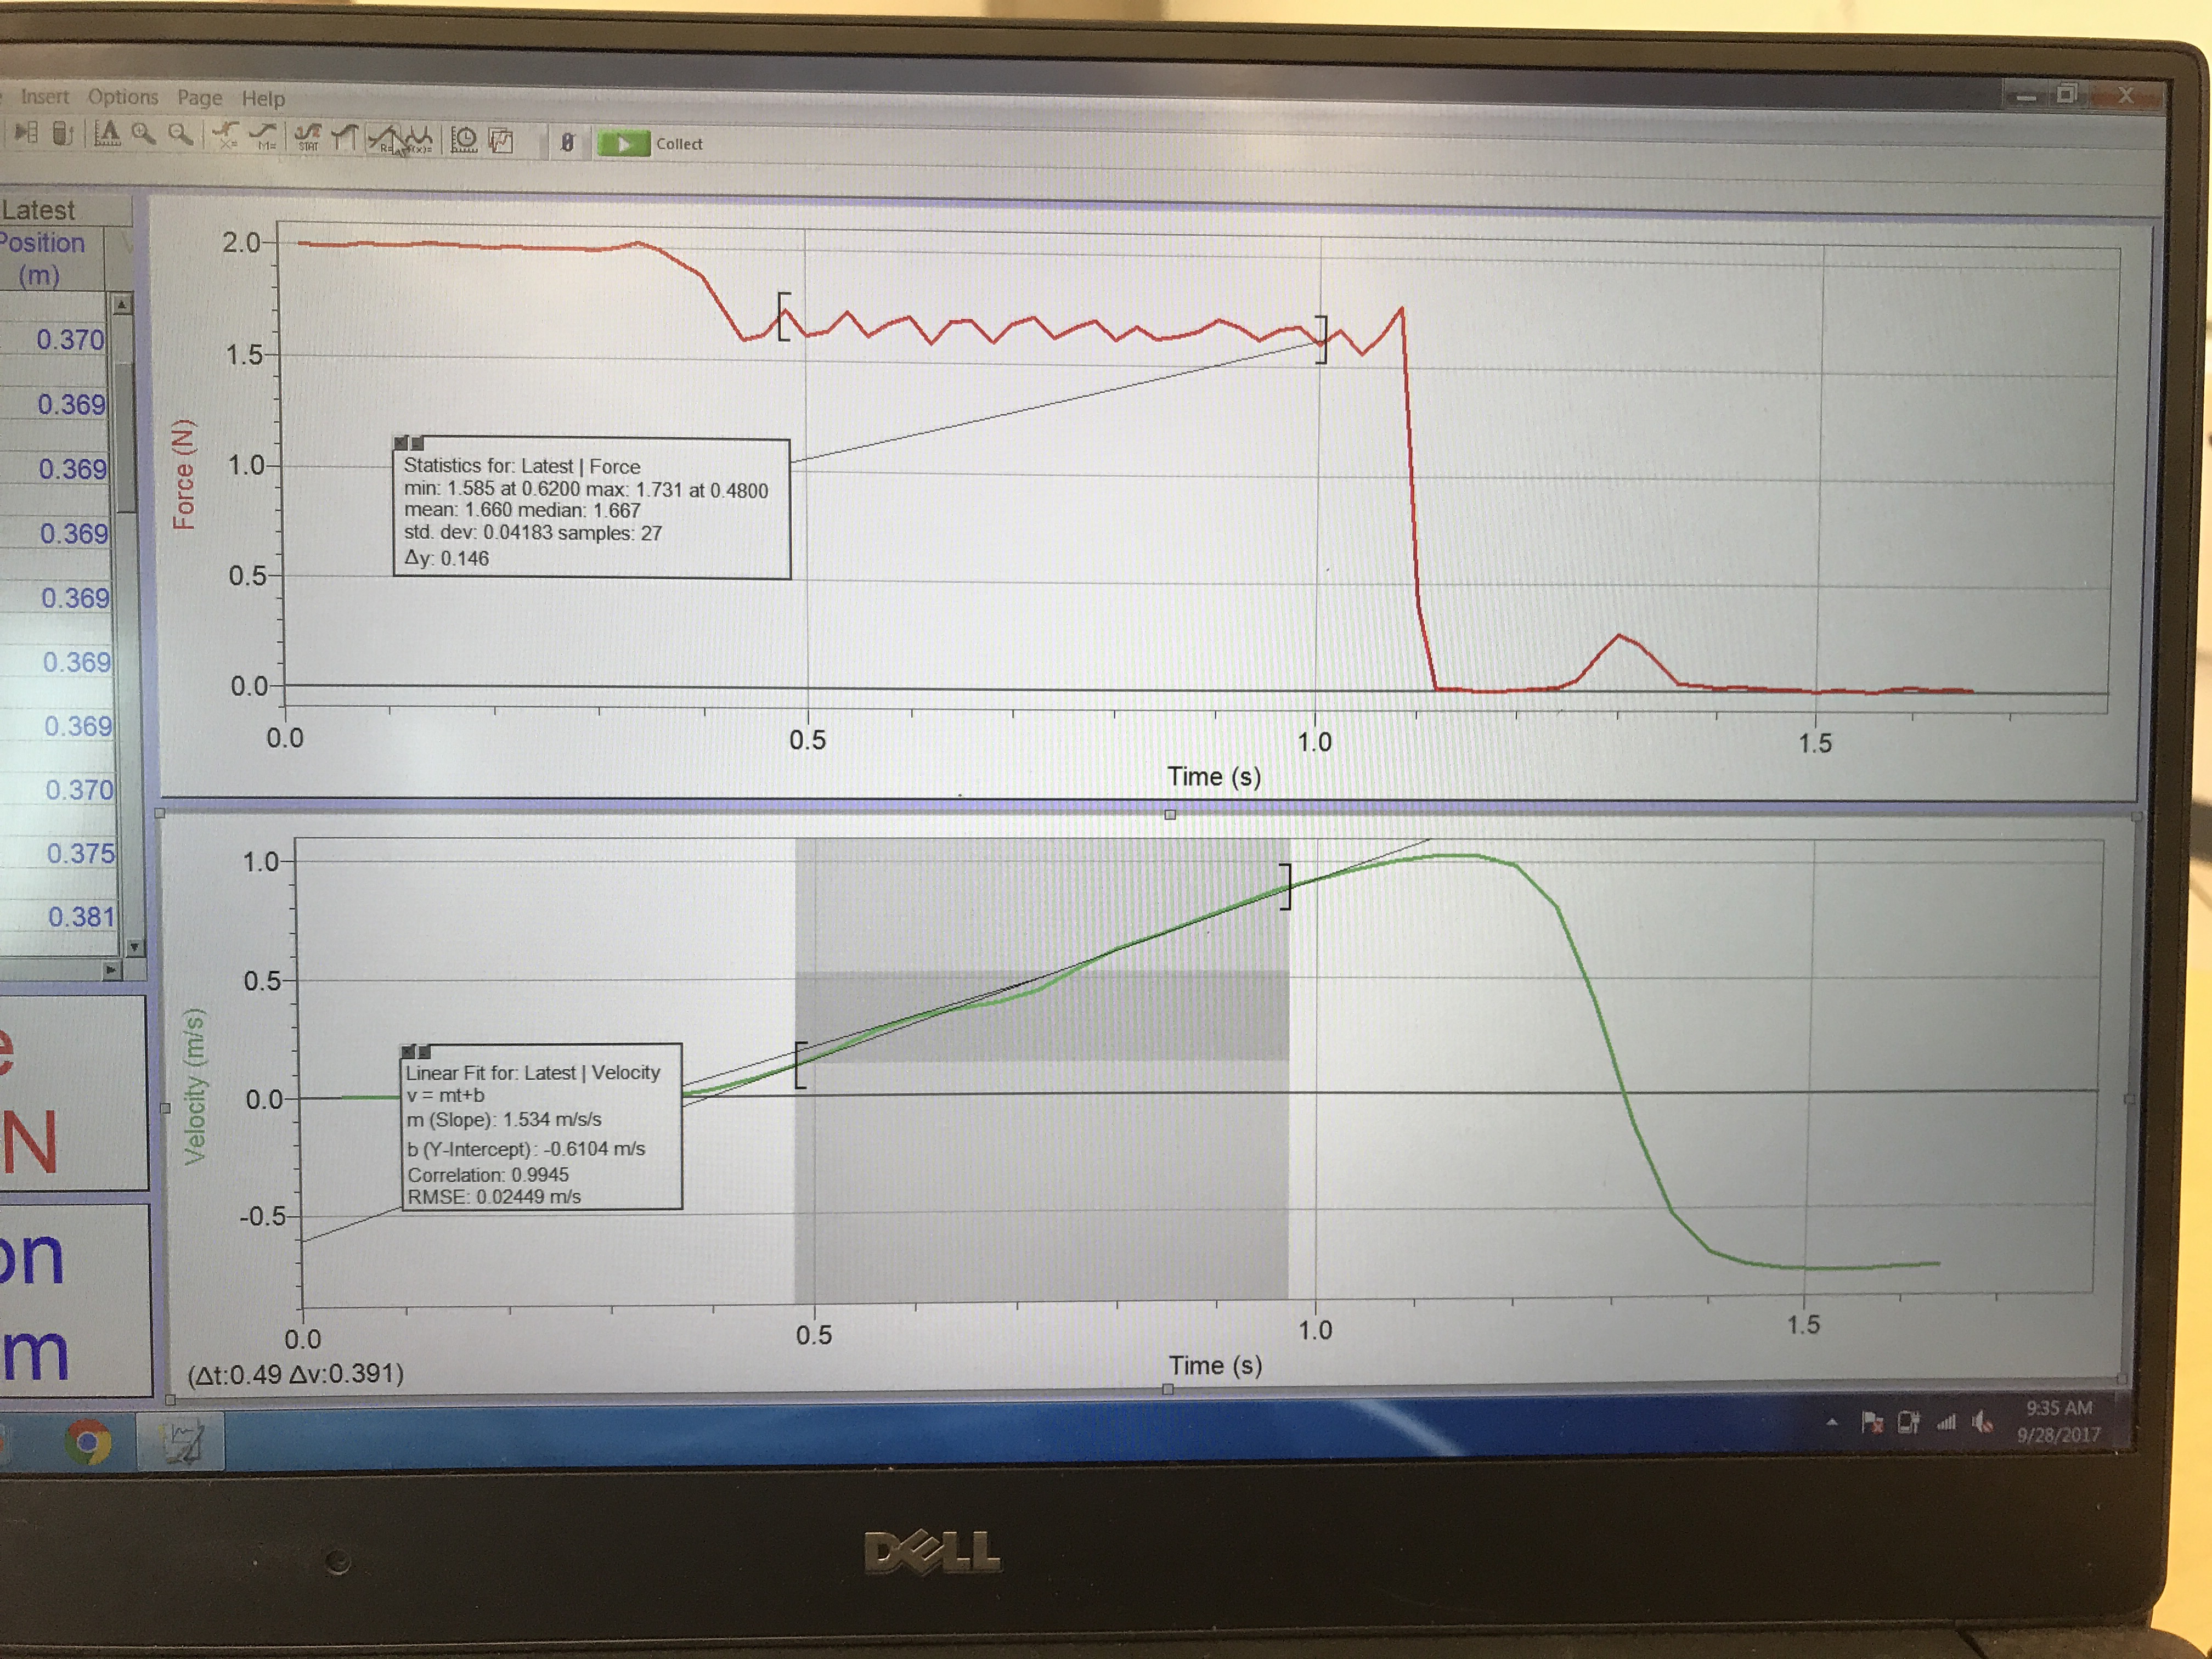Viewport: 2212px width, 1659px height.
Task: Close the Linear Fit info box
Action: point(408,1051)
